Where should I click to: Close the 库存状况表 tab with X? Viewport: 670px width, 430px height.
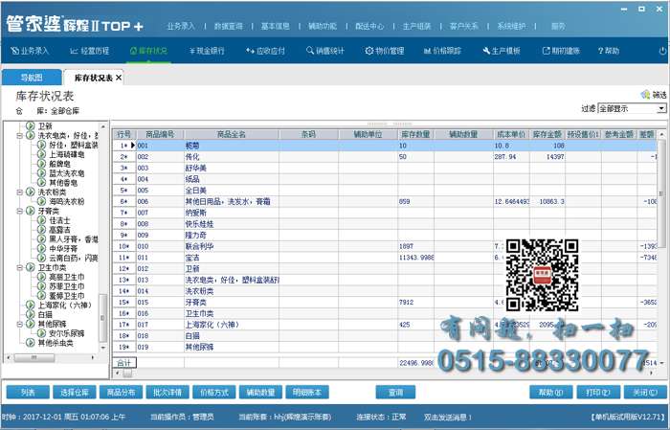119,78
